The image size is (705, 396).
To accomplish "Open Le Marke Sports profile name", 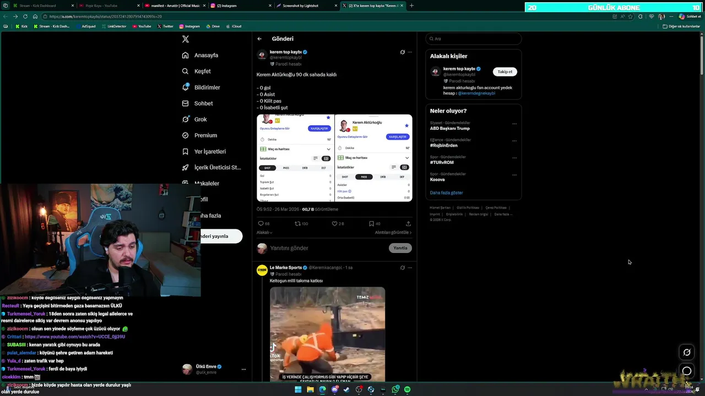I will tap(286, 268).
